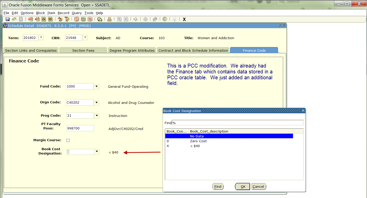Open the CRN dropdown arrow

85,38
